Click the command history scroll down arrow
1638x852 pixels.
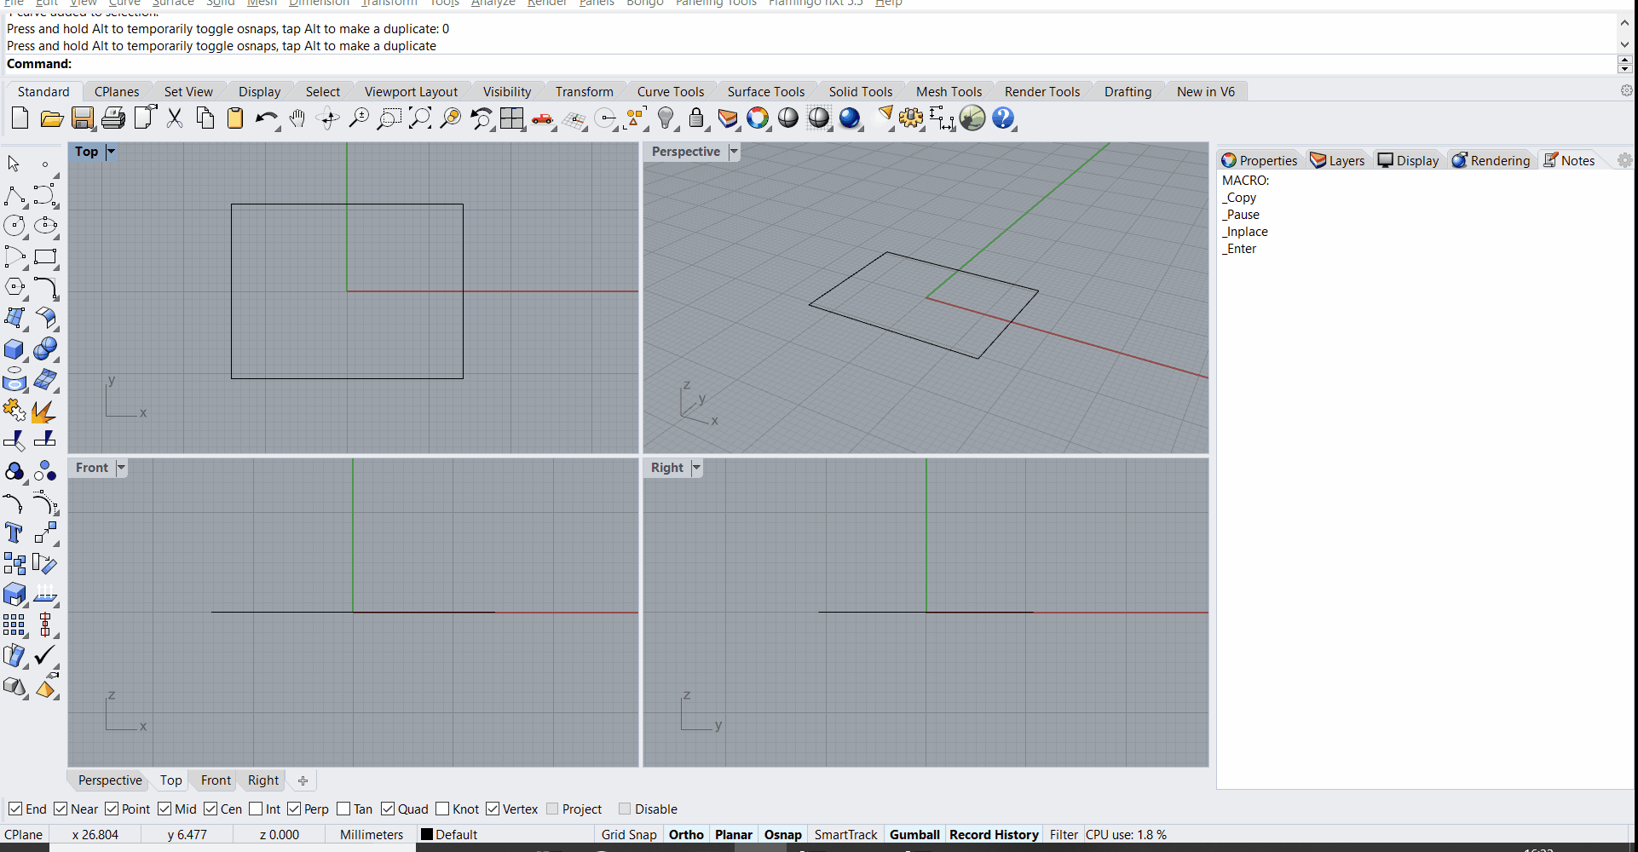pyautogui.click(x=1624, y=44)
